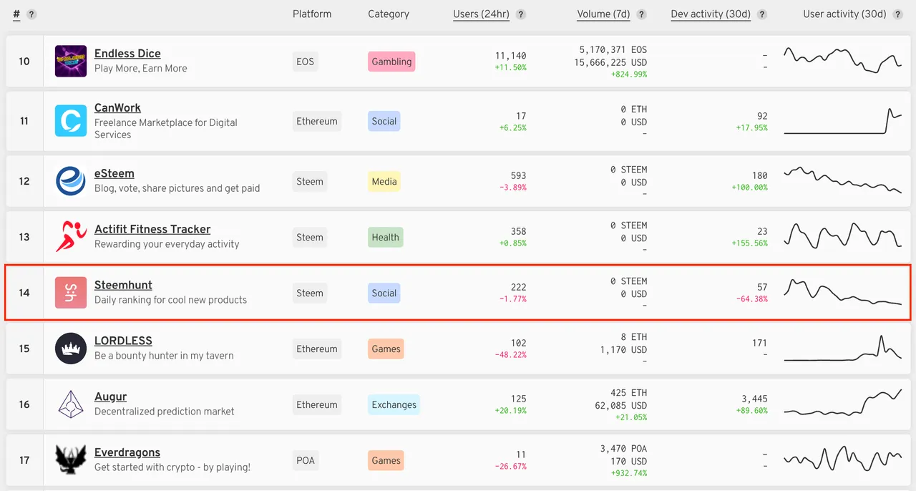Sort by Dev activity (30d) column
Viewport: 916px width, 491px height.
click(x=711, y=14)
